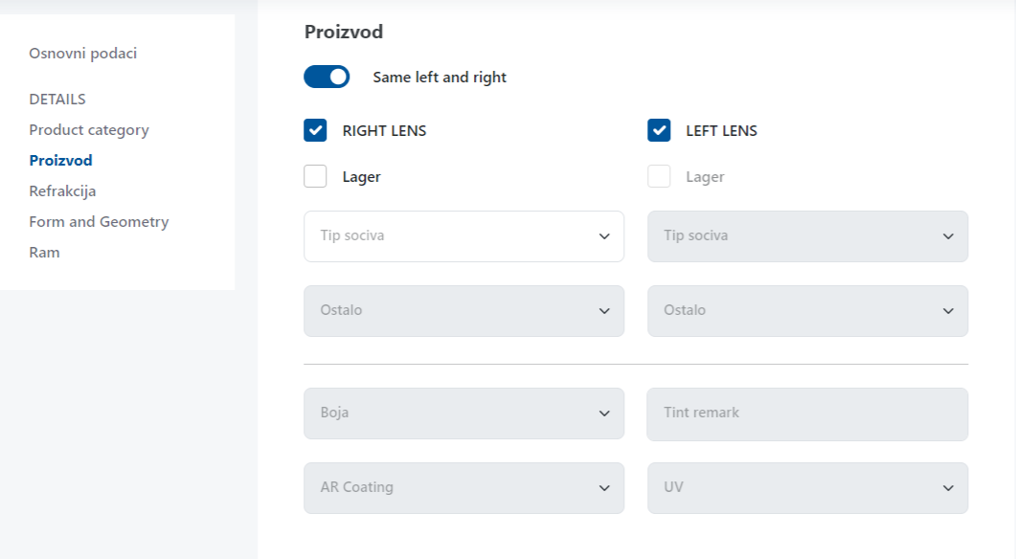Uncheck the LEFT LENS checkbox

pos(659,130)
